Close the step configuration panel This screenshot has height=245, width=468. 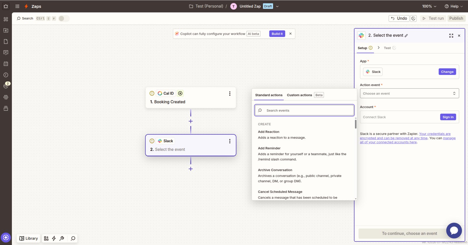coord(459,36)
